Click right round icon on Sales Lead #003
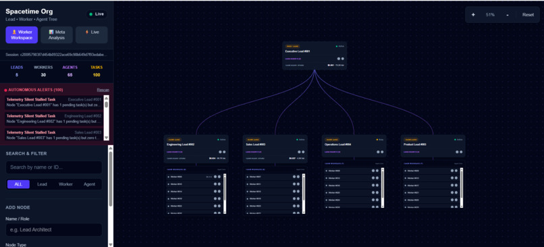The width and height of the screenshot is (544, 247). coord(303,152)
